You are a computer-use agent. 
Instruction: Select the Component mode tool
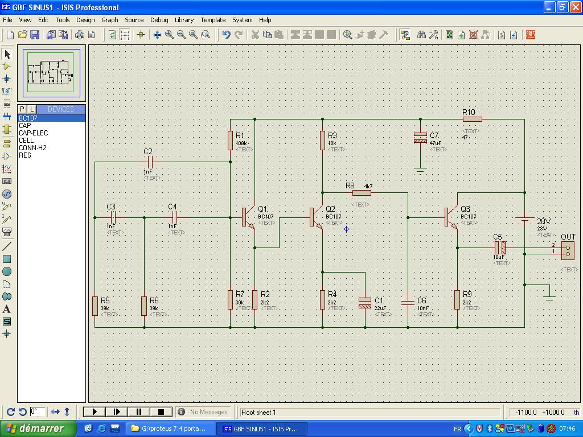pos(7,67)
